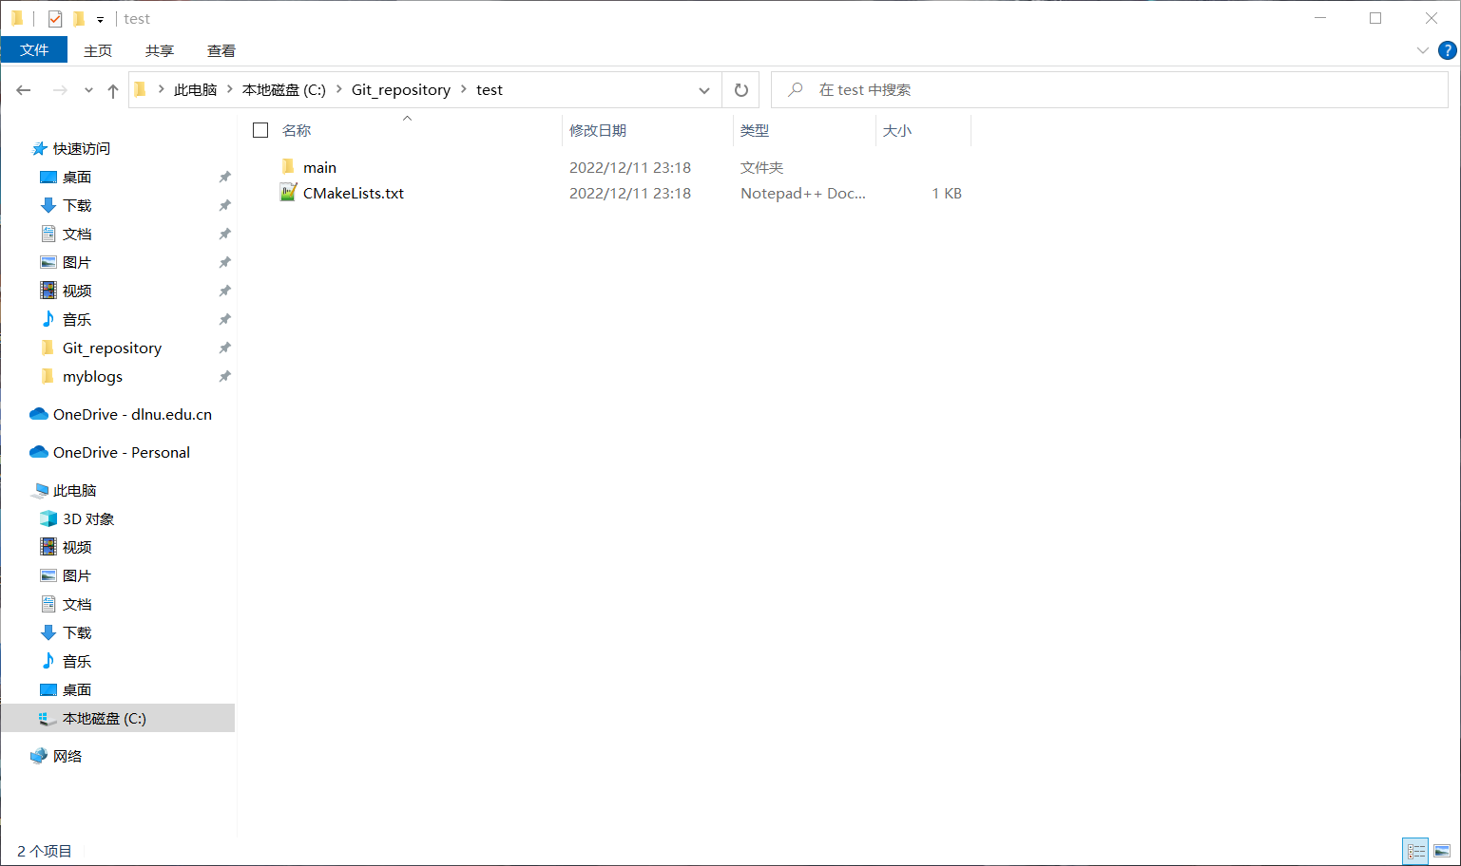
Task: Switch to large icons view
Action: pyautogui.click(x=1442, y=851)
